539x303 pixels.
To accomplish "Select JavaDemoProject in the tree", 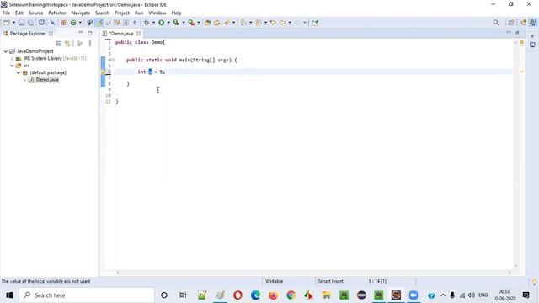I will pyautogui.click(x=35, y=51).
